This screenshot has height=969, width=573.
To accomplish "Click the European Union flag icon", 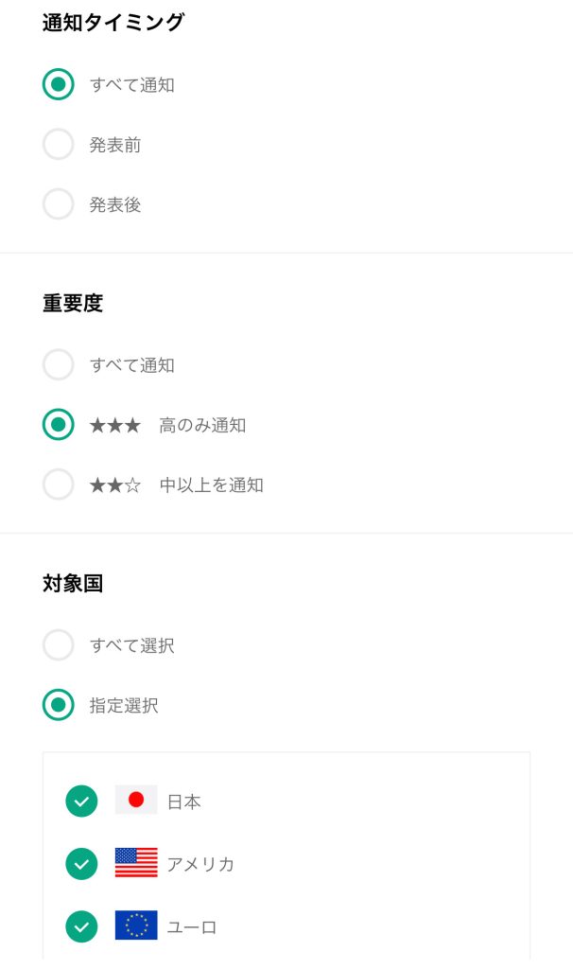I will coord(136,925).
